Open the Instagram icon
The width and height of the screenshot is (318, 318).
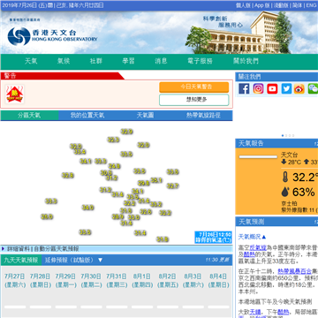pos(258,88)
